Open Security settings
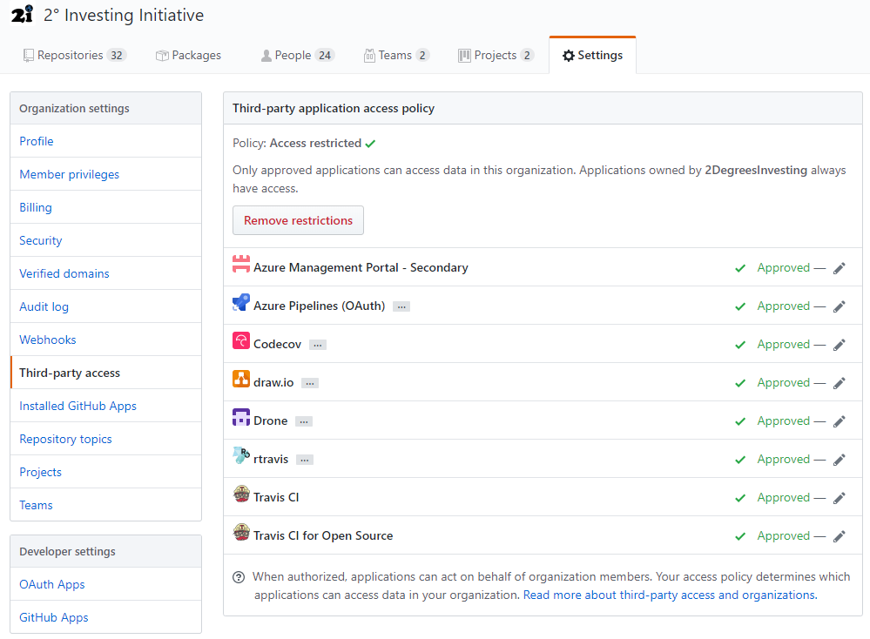The image size is (870, 639). pyautogui.click(x=105, y=241)
